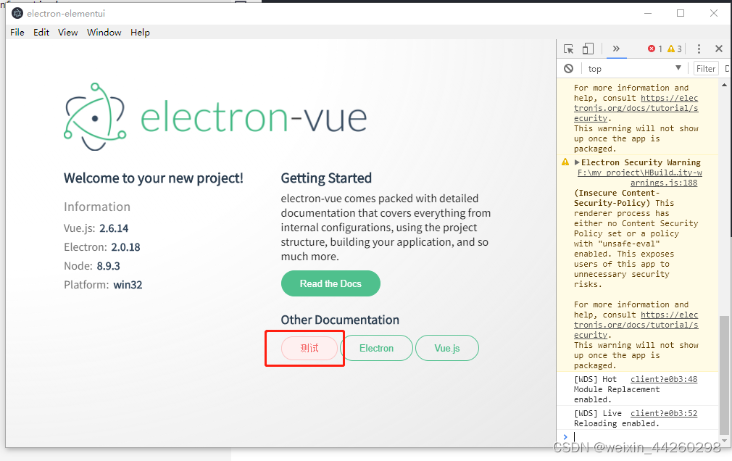Click the Electron documentation button
This screenshot has width=732, height=461.
376,348
